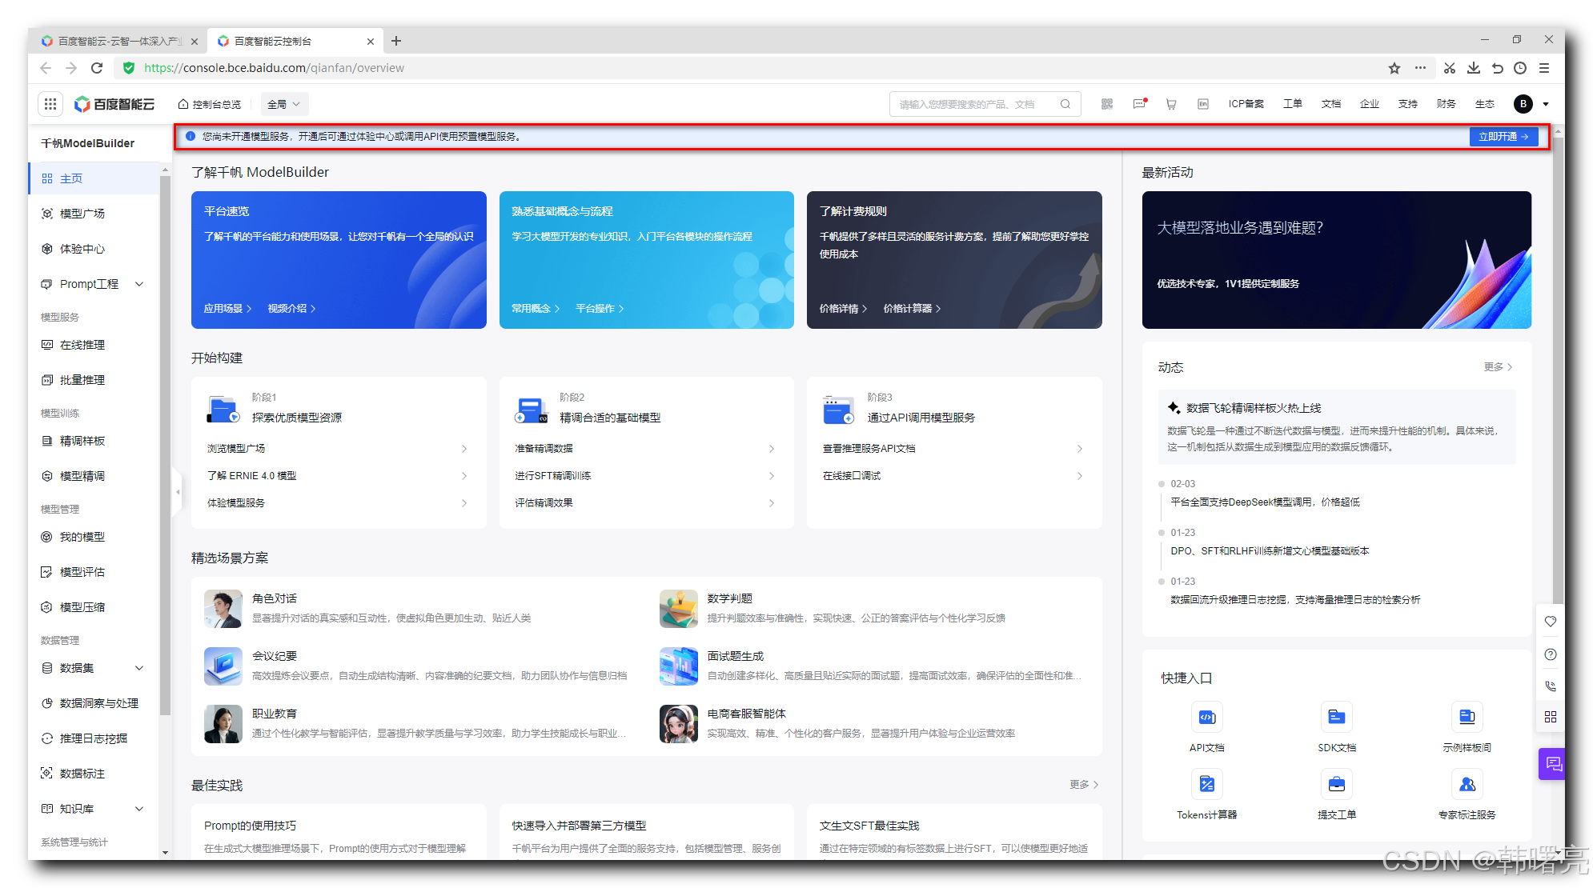Click the shopping cart icon in header
This screenshot has width=1593, height=888.
point(1171,104)
